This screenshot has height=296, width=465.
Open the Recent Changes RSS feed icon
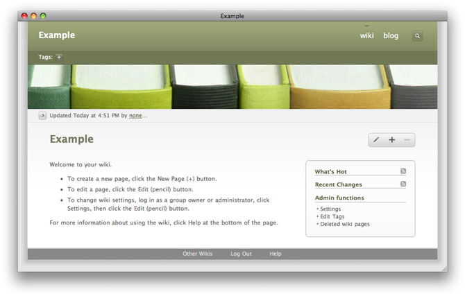403,184
